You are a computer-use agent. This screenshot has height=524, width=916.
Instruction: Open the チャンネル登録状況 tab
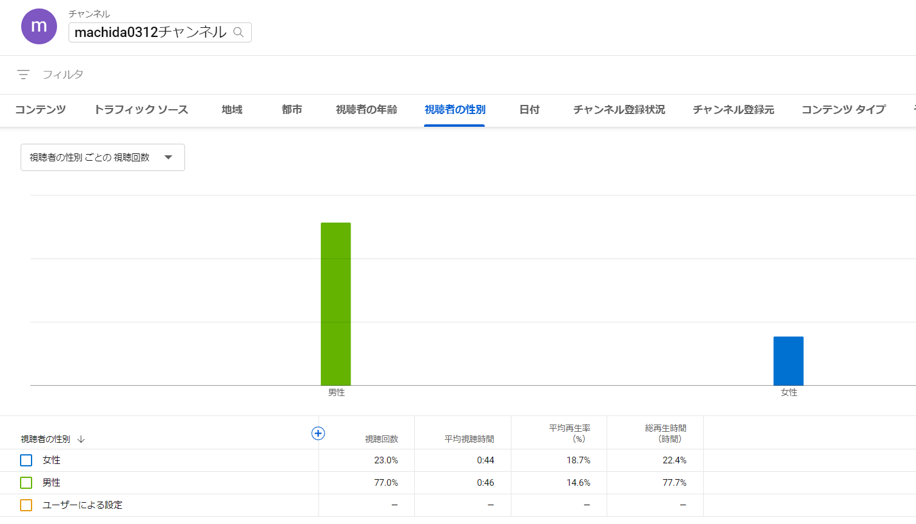click(x=618, y=110)
